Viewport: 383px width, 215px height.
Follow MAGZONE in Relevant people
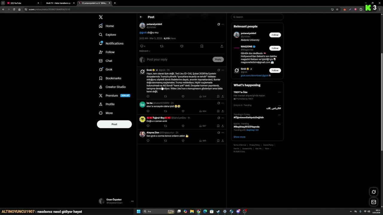tap(275, 48)
